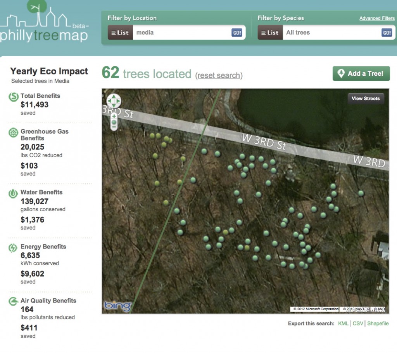Click the Air Quality Benefits icon
The height and width of the screenshot is (353, 397).
tap(13, 301)
